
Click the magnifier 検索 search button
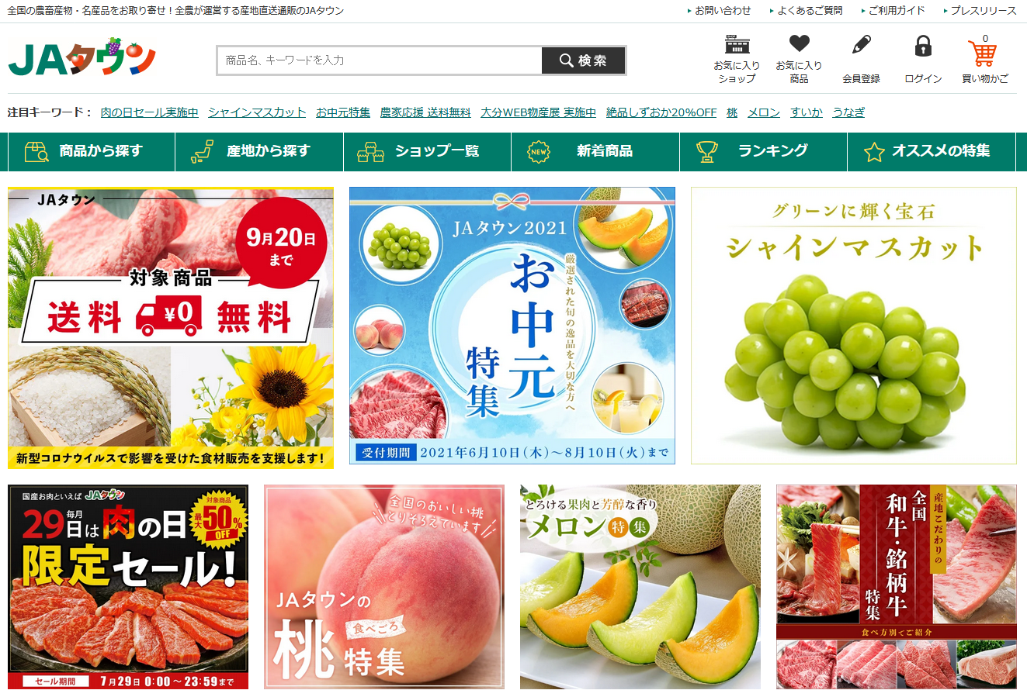tap(583, 60)
